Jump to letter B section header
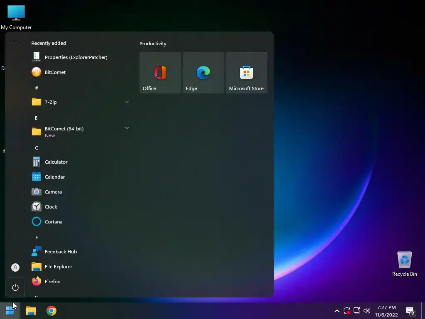This screenshot has width=425, height=319. pos(36,118)
